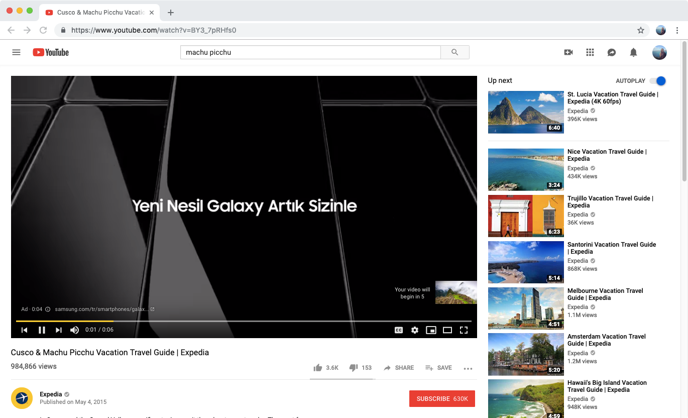
Task: Enter full screen mode
Action: 464,330
